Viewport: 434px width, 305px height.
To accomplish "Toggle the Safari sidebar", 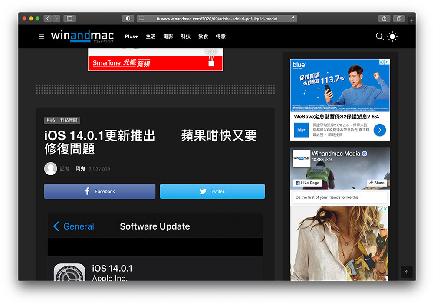I will (69, 19).
